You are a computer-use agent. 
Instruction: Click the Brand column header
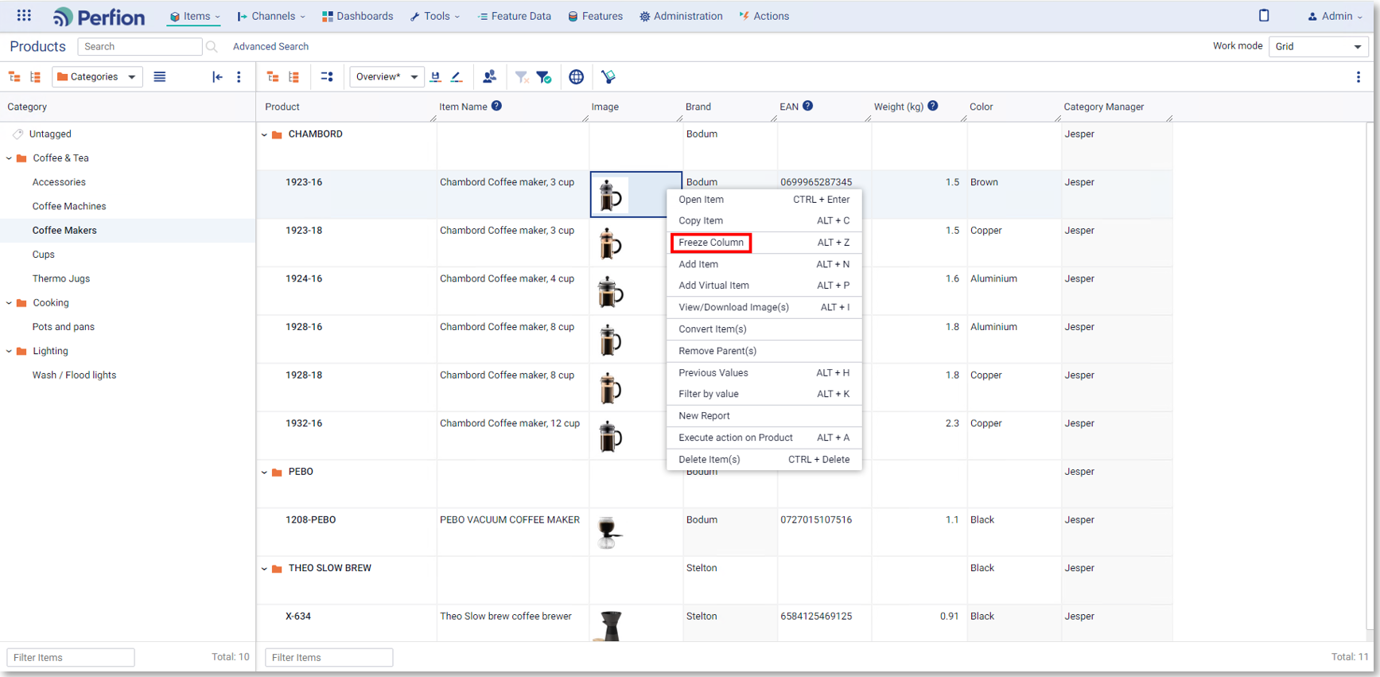coord(698,107)
